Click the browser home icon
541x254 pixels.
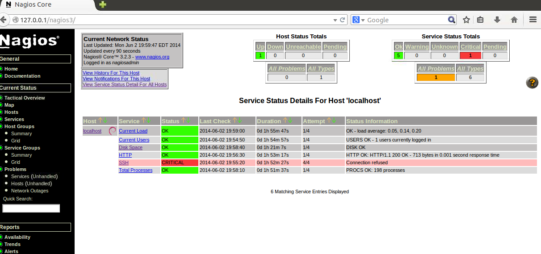click(x=514, y=20)
